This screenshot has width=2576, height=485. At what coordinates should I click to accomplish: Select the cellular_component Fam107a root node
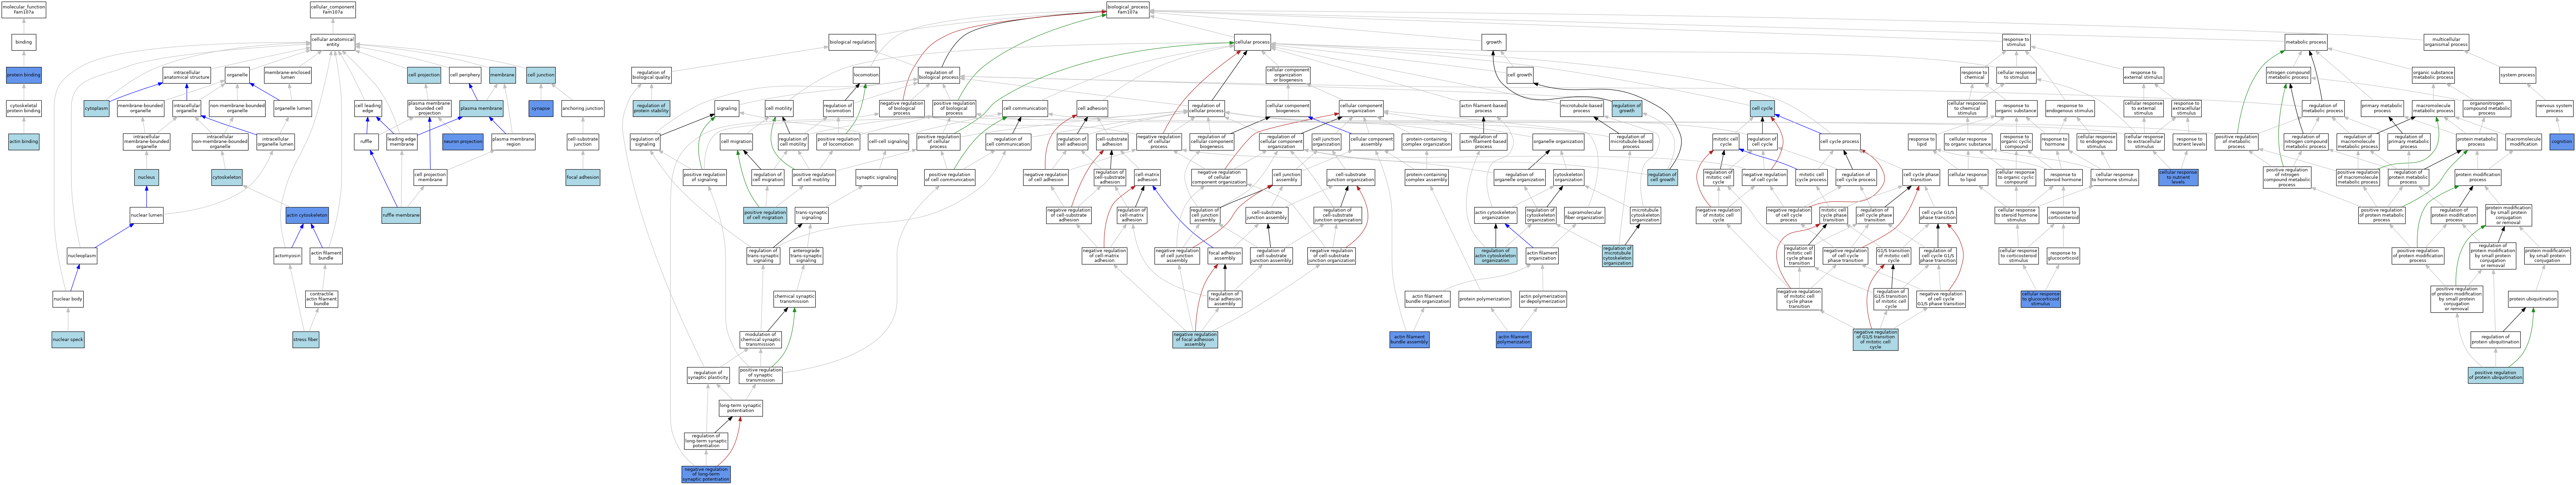333,10
